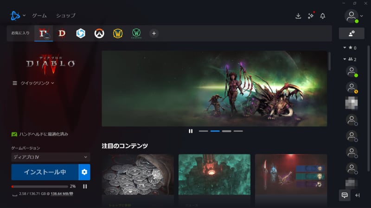Open the downloads icon in top bar
Screen dimensions: 371x208
298,16
